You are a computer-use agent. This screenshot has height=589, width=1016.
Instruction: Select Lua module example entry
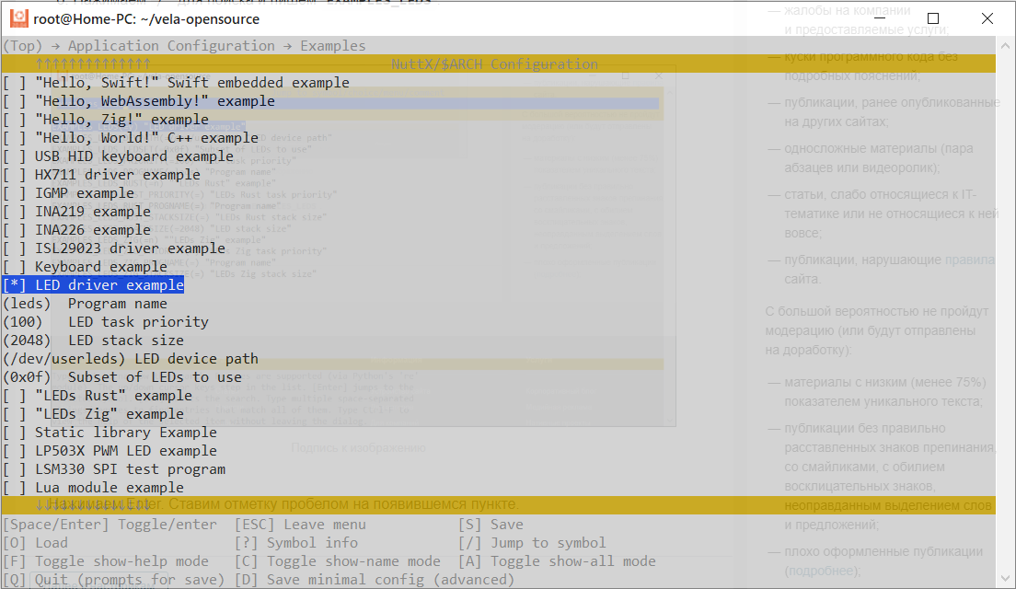(93, 488)
